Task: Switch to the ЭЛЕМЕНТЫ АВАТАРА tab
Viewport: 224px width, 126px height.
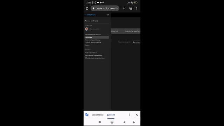Action: (133, 31)
